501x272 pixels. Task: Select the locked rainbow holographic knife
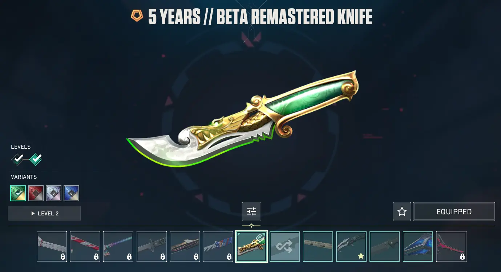[118, 247]
